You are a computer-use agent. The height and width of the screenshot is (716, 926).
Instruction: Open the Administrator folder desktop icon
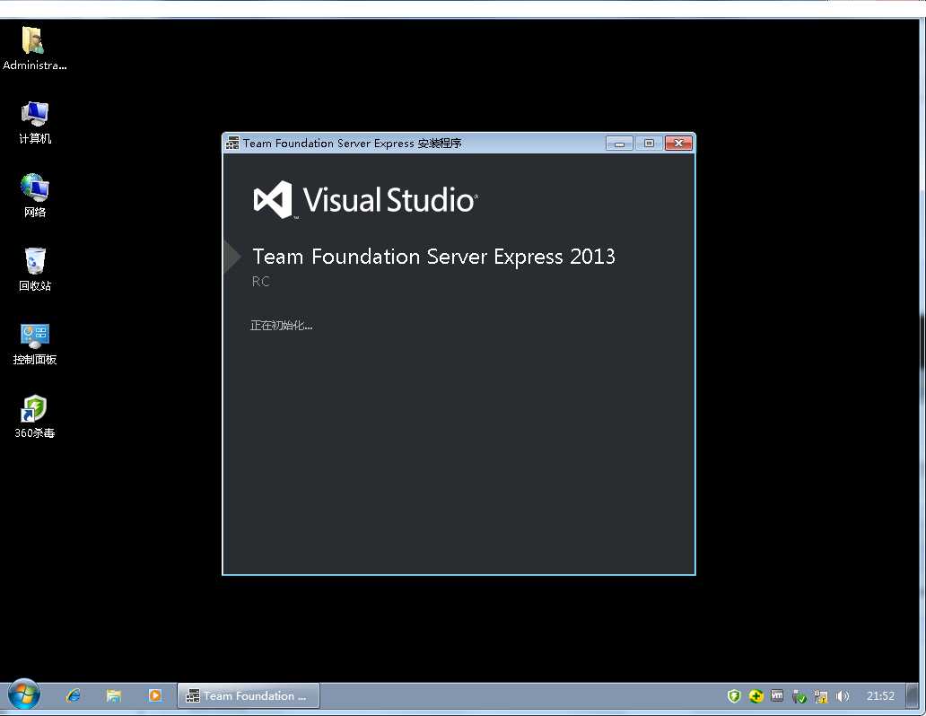click(34, 48)
